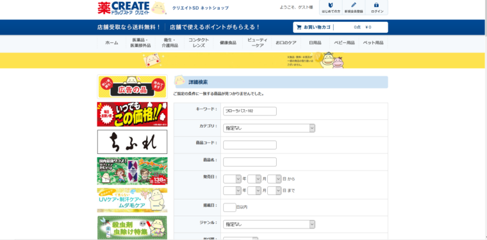Open the end month dropdown before まで
The height and width of the screenshot is (240, 487).
(254, 190)
